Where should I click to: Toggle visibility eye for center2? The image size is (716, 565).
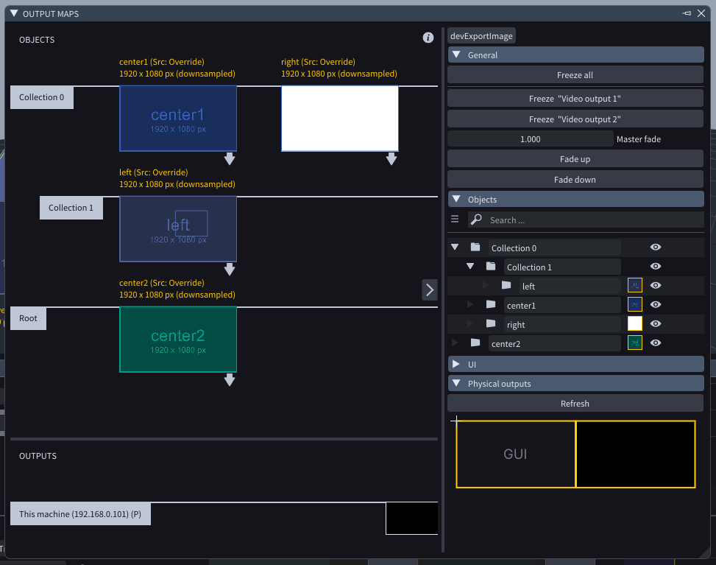(x=656, y=343)
